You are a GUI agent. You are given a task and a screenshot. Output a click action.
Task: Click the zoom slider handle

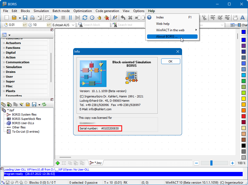pyautogui.click(x=211, y=163)
